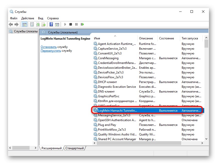
Task: Click the Перезапустить service link
Action: [x=51, y=51]
